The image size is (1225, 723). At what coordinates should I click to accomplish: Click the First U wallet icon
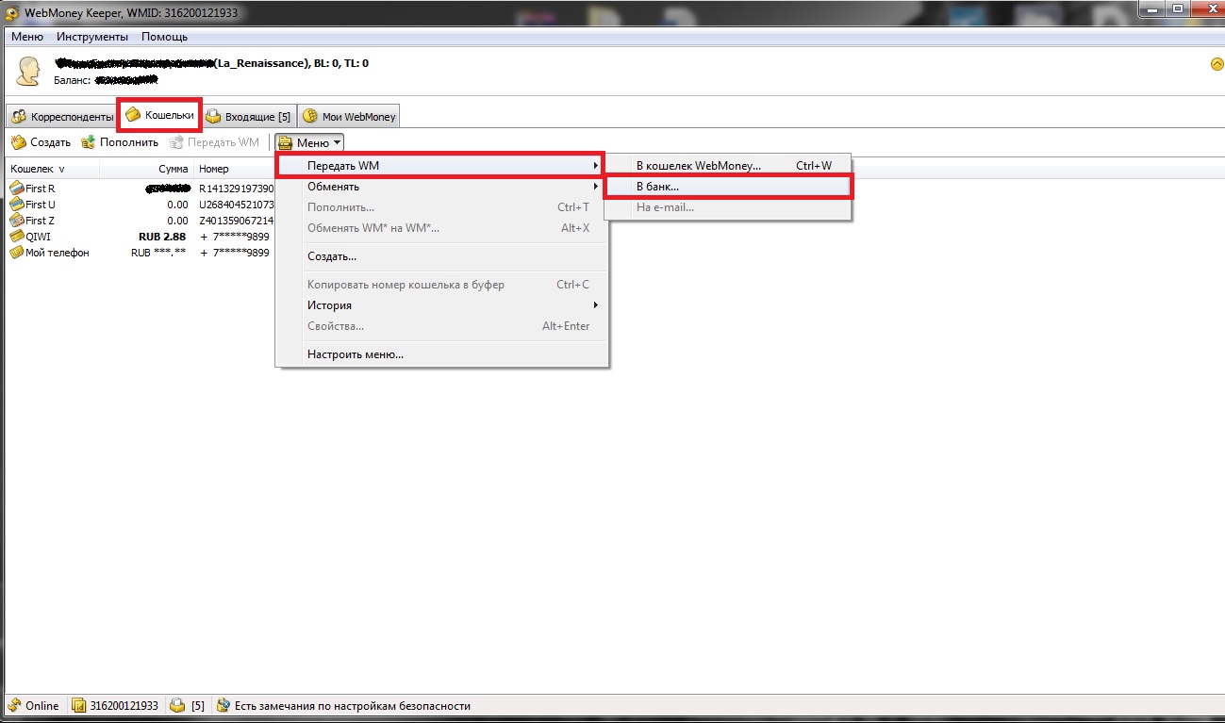(16, 205)
